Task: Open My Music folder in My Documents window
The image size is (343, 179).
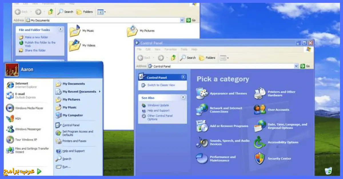Action: pyautogui.click(x=75, y=31)
